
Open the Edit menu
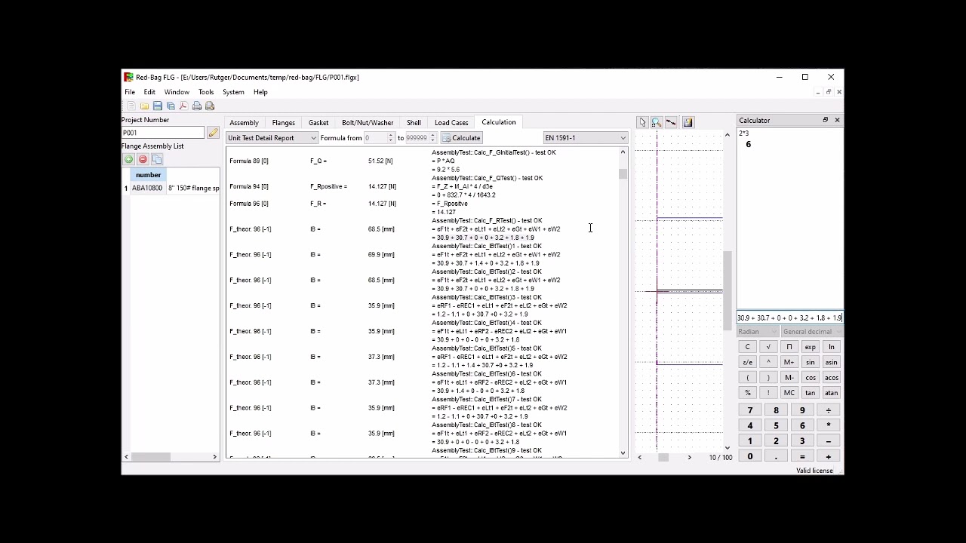point(149,92)
